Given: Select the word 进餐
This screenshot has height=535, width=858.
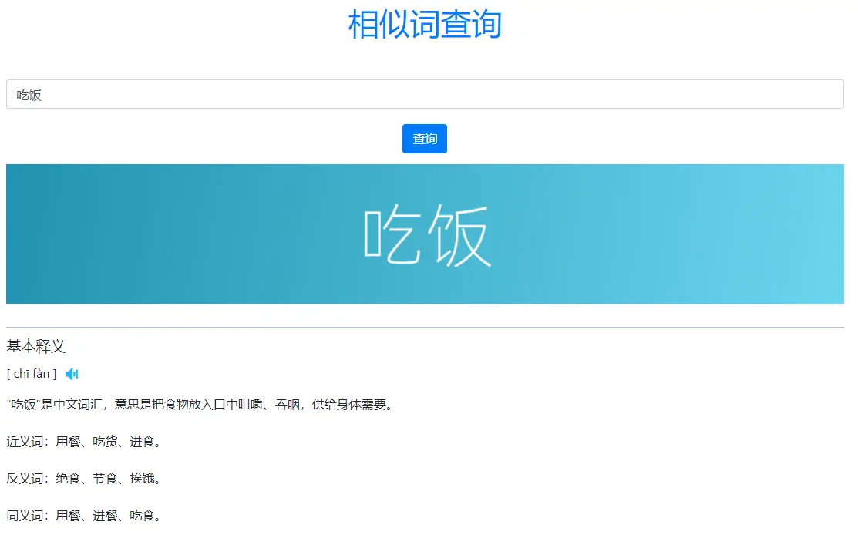Looking at the screenshot, I should pos(103,516).
